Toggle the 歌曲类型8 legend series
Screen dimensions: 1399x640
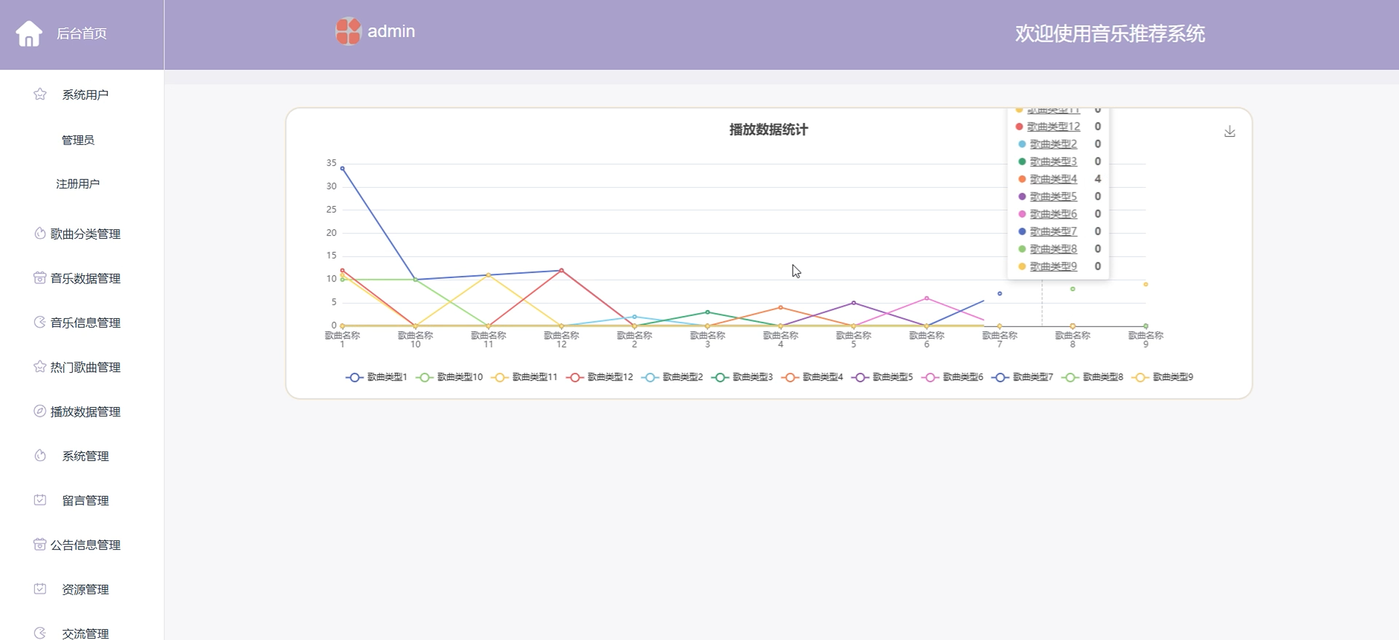click(1092, 377)
